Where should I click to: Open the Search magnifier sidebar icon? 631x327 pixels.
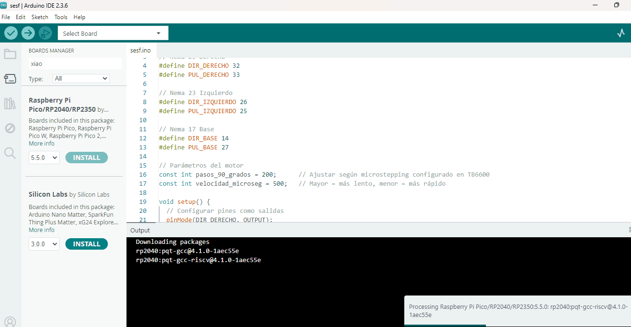pyautogui.click(x=10, y=153)
